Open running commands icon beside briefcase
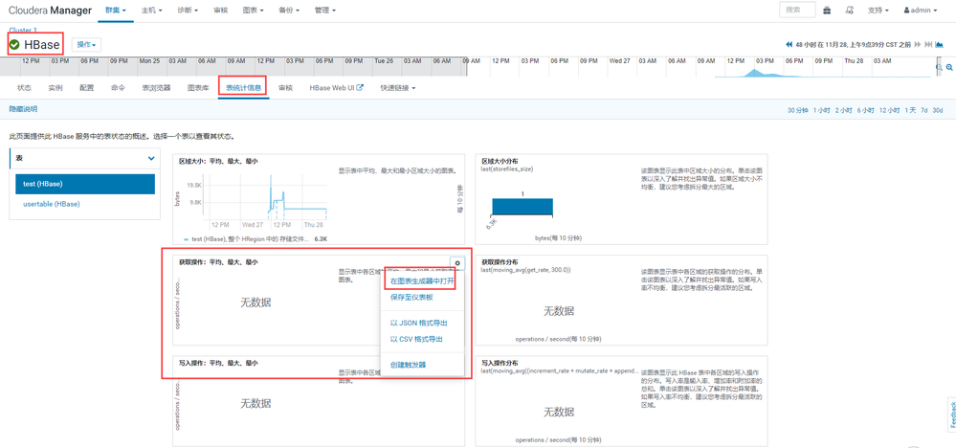The width and height of the screenshot is (956, 448). (849, 11)
